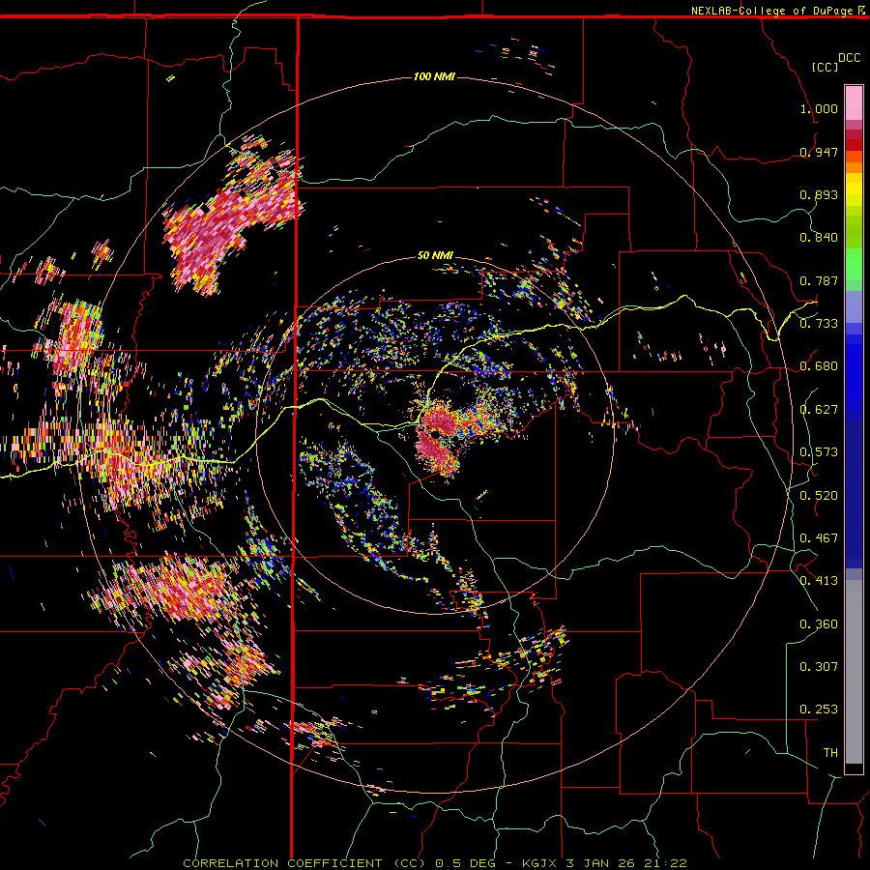Click the black radar site dot at center
The image size is (870, 870).
tap(435, 434)
